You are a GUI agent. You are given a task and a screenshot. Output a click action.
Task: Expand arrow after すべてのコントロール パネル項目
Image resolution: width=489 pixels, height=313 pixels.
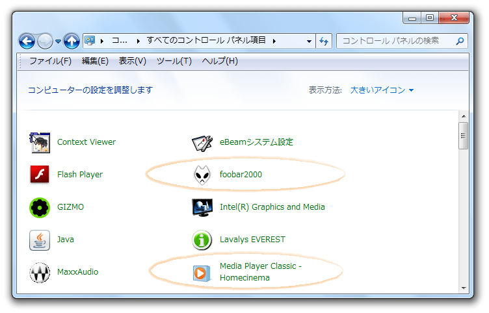click(274, 41)
